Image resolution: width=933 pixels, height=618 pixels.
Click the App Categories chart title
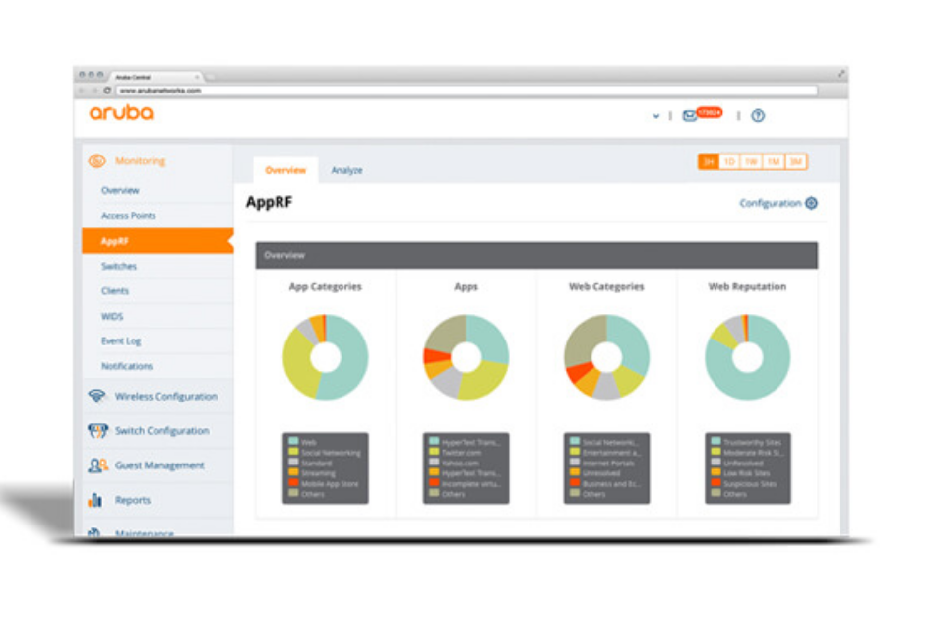(x=326, y=286)
